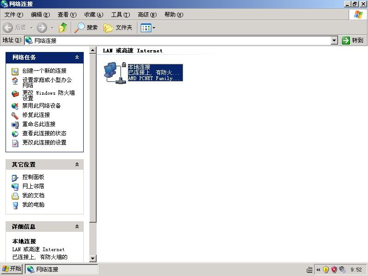
Task: Click the firewall brick-wall globe icon
Action: (x=15, y=94)
